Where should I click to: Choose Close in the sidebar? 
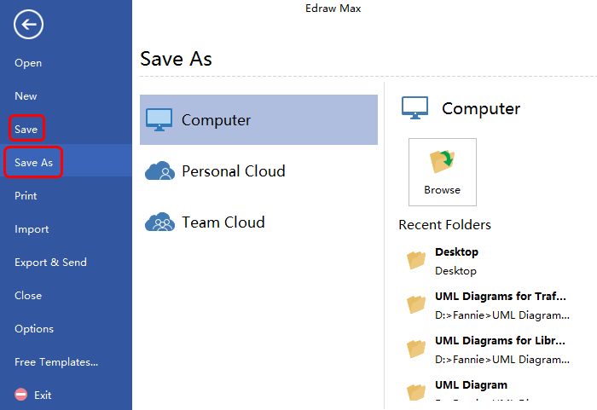(28, 296)
